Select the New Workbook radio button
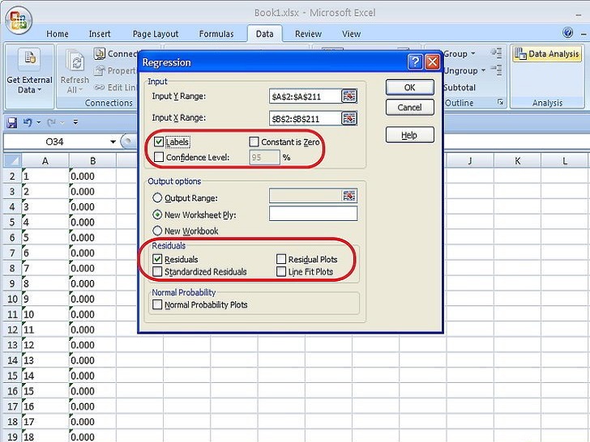The width and height of the screenshot is (590, 442). pyautogui.click(x=157, y=231)
